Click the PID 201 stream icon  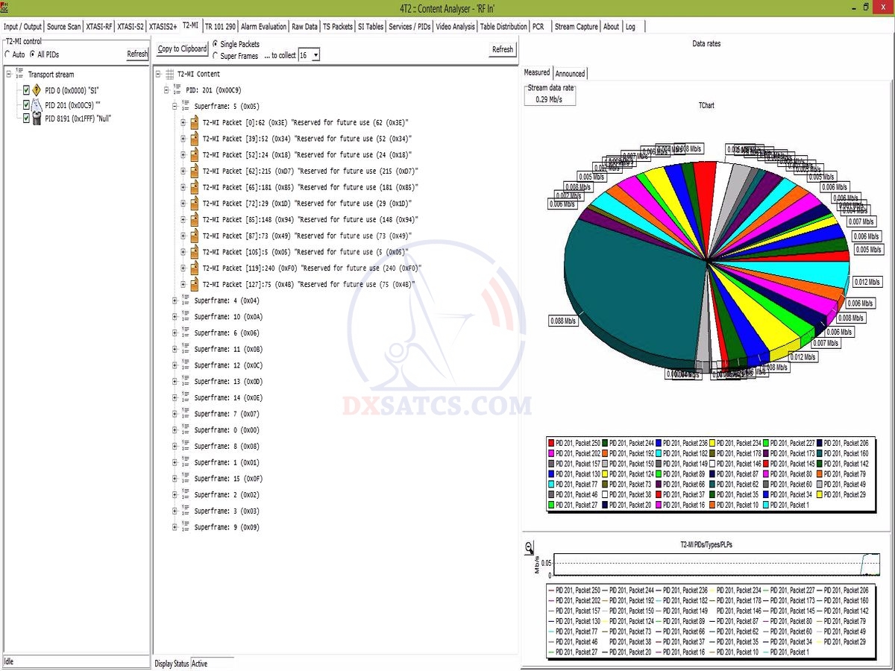pyautogui.click(x=36, y=104)
